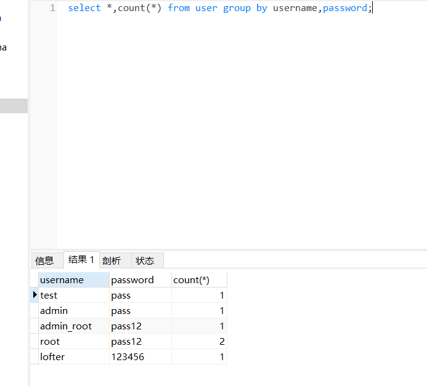Select the 结果 1 tab
Viewport: 427px width, 386px height.
coord(81,260)
